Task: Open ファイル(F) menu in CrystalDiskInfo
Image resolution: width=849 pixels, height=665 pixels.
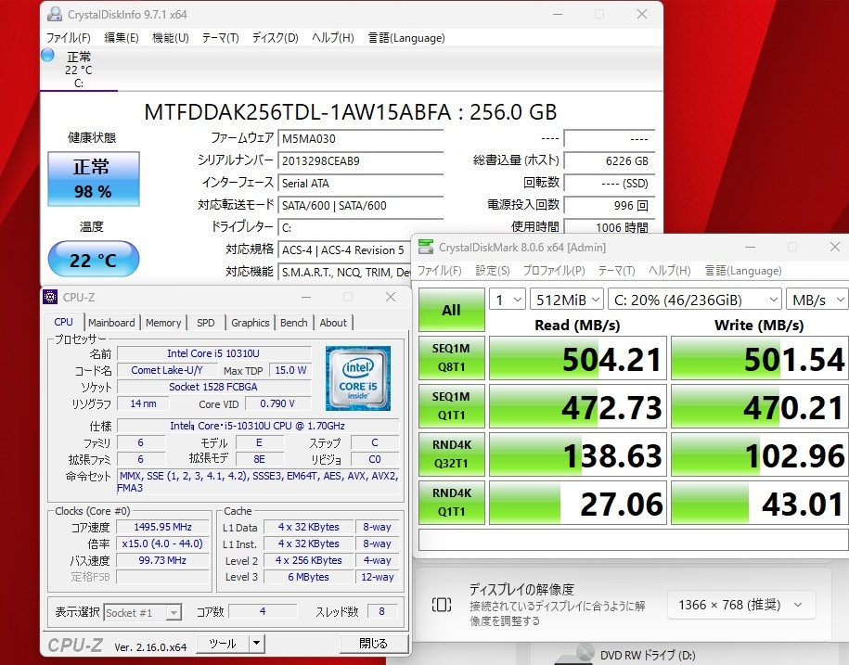Action: (69, 38)
